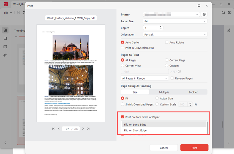Select Shrink Oversized Pages option
This screenshot has height=154, width=234.
point(122,104)
